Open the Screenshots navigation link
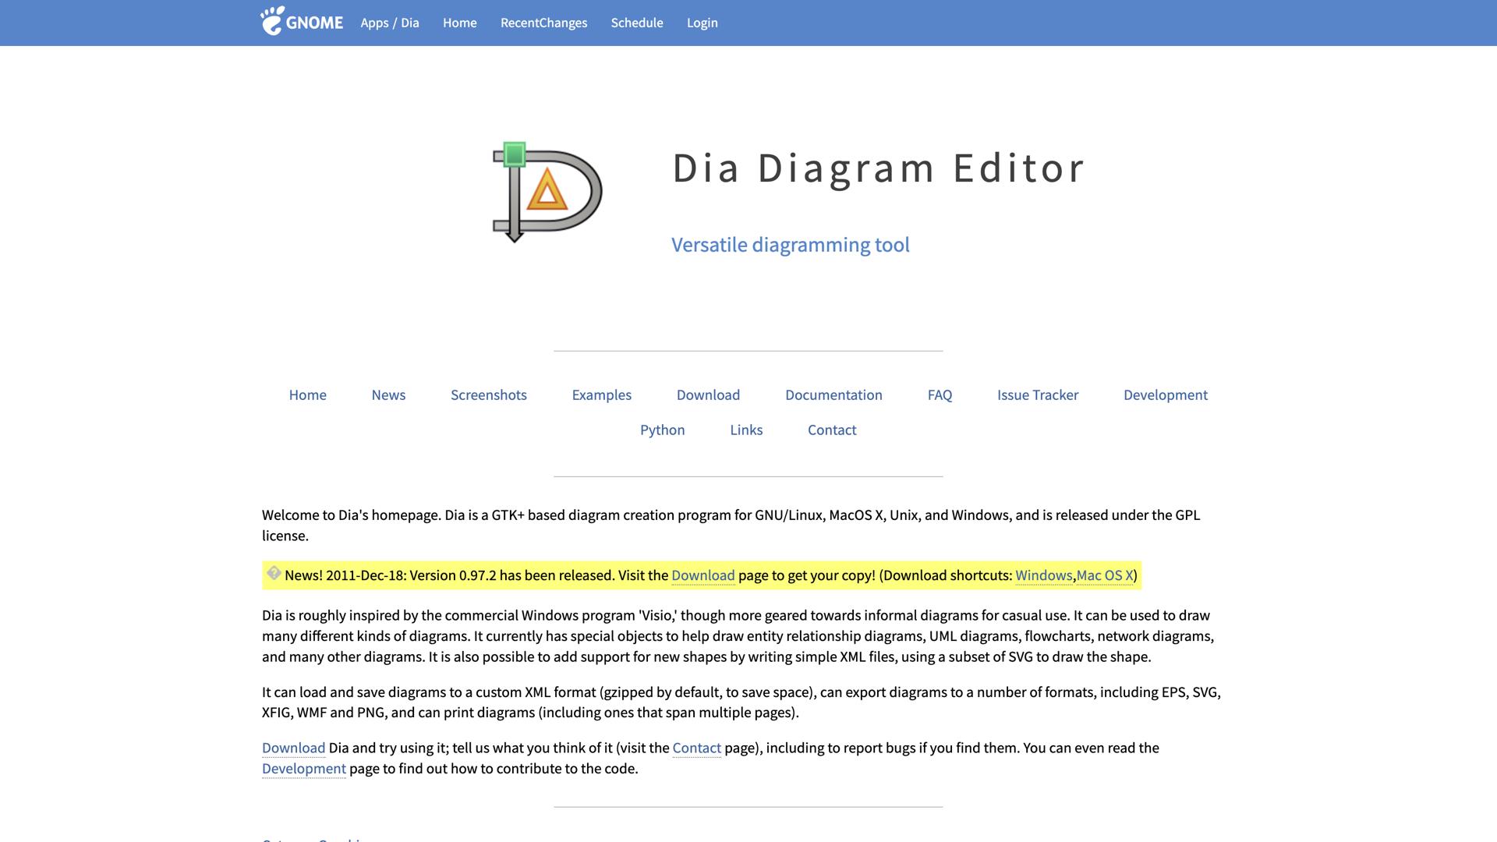 (488, 394)
